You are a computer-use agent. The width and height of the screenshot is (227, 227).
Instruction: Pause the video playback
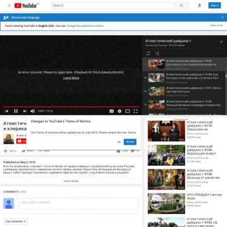[16, 111]
